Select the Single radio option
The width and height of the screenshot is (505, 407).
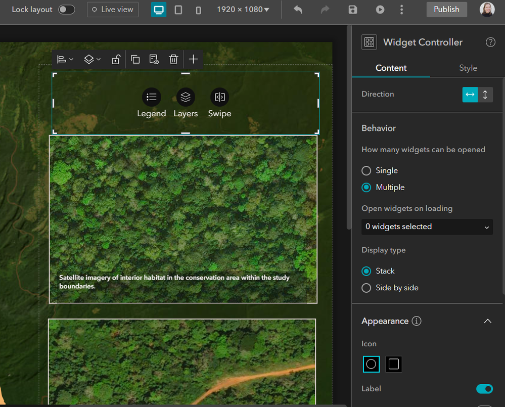coord(366,171)
